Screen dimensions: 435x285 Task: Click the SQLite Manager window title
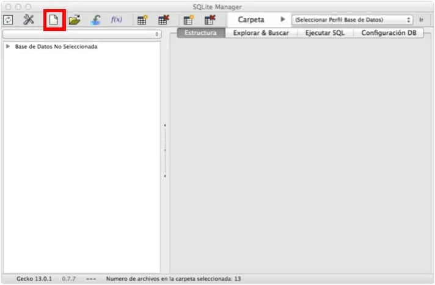(217, 7)
